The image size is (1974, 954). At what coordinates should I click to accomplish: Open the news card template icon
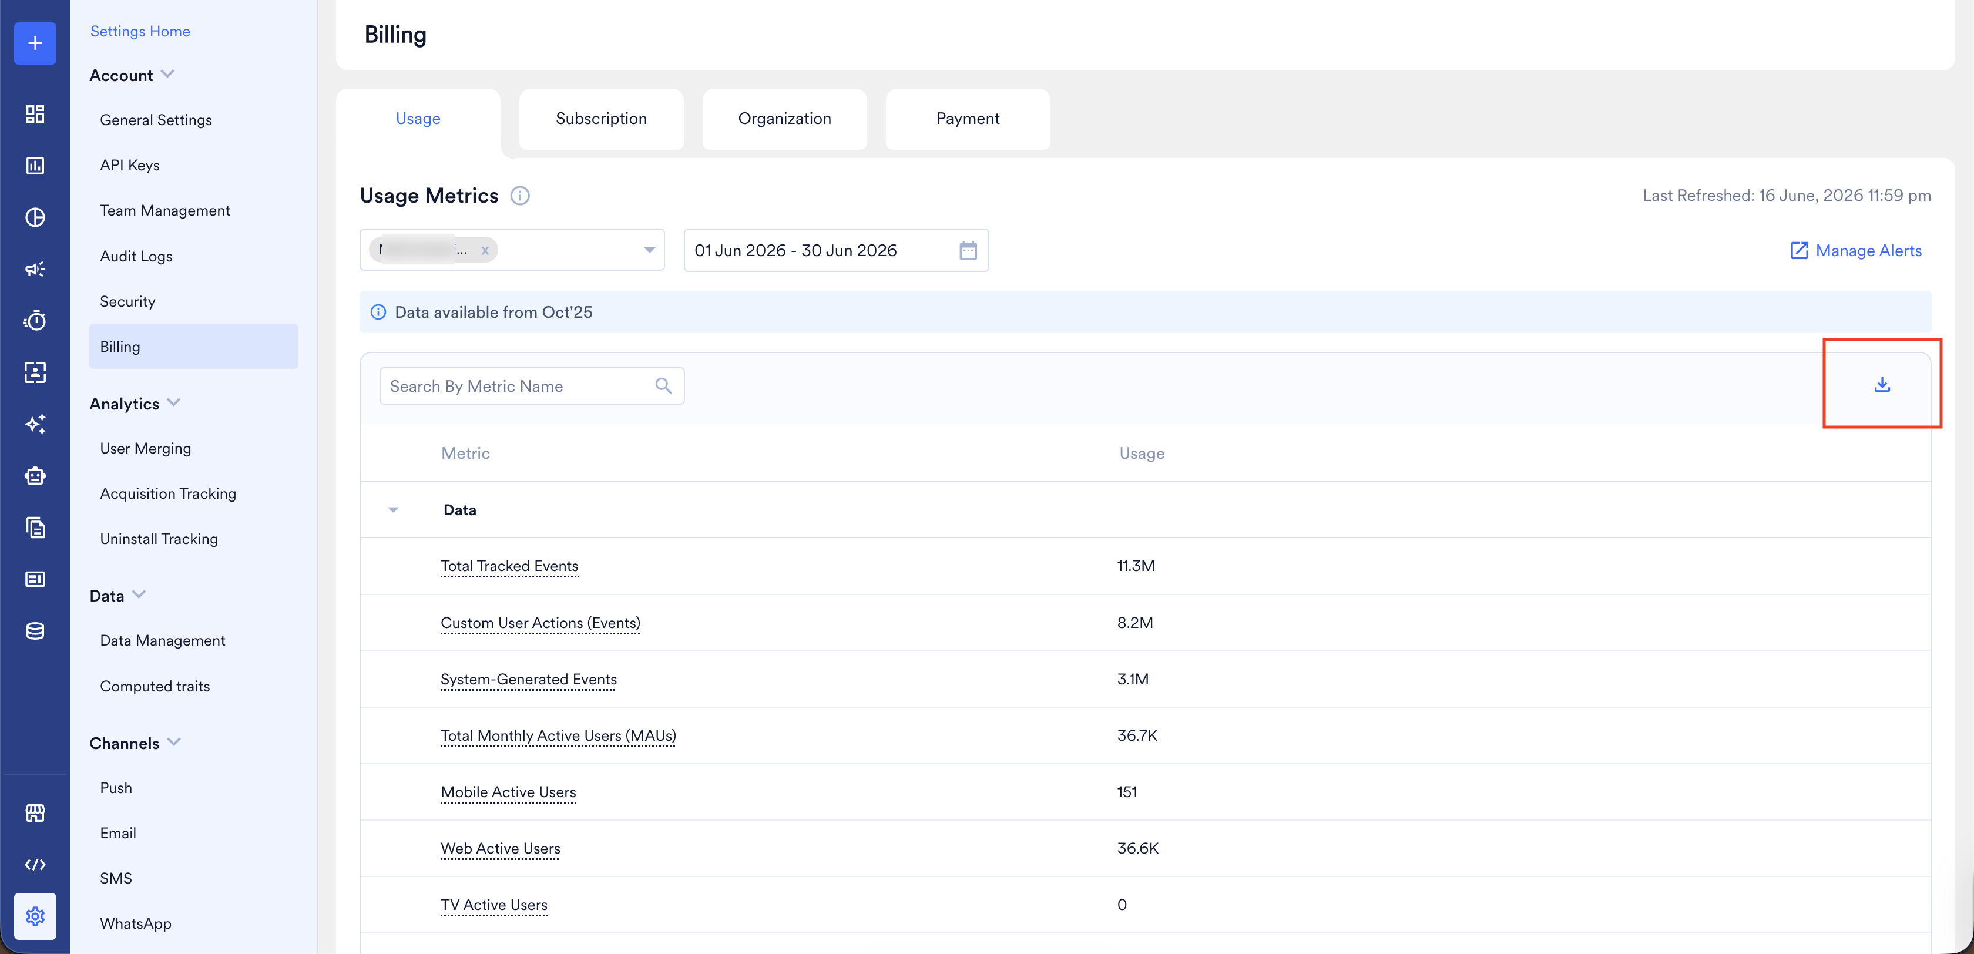click(x=35, y=579)
